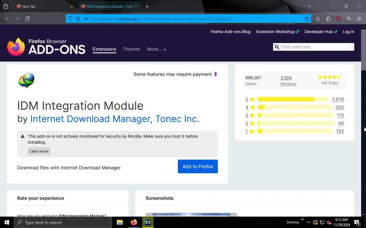Show more tools overflow chevron
The height and width of the screenshot is (228, 366).
(349, 19)
